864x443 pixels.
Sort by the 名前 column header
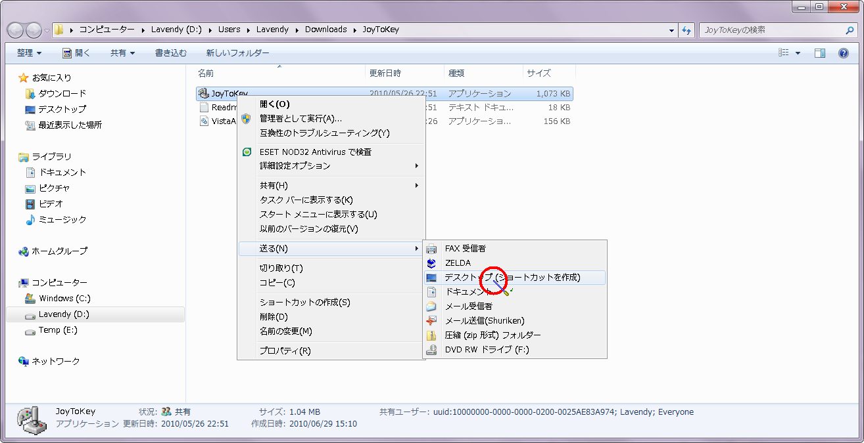click(281, 73)
